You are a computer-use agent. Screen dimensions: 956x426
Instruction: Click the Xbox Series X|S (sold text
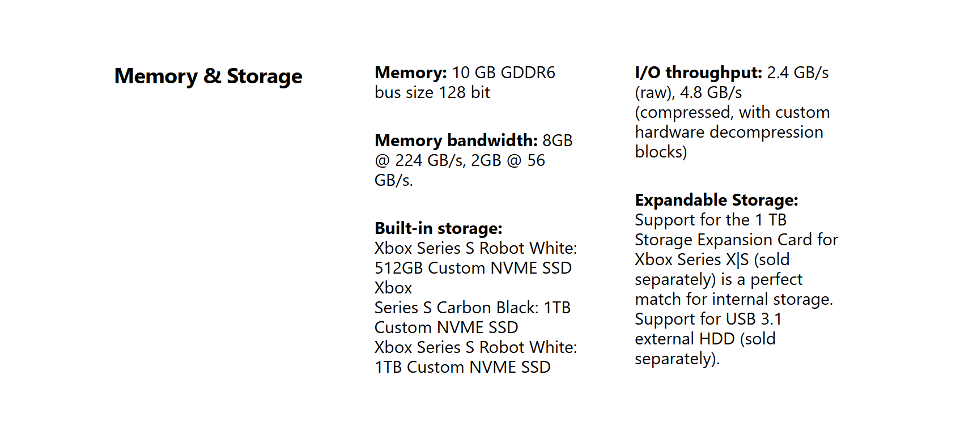pyautogui.click(x=712, y=259)
